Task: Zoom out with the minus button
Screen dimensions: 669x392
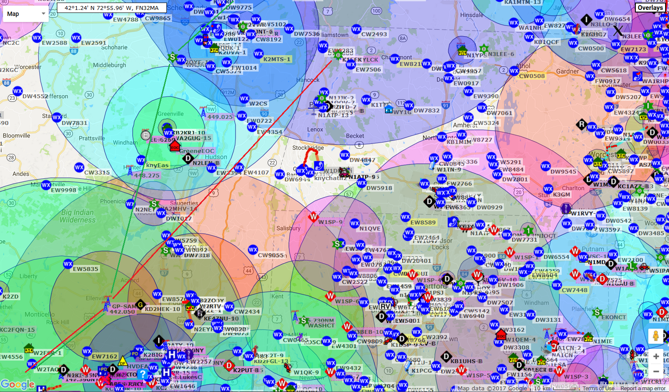Action: (x=656, y=371)
